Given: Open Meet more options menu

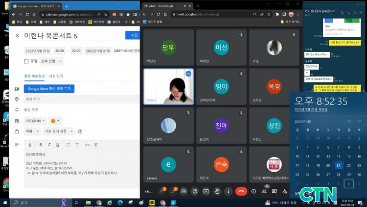Looking at the screenshot, I should click(x=228, y=191).
